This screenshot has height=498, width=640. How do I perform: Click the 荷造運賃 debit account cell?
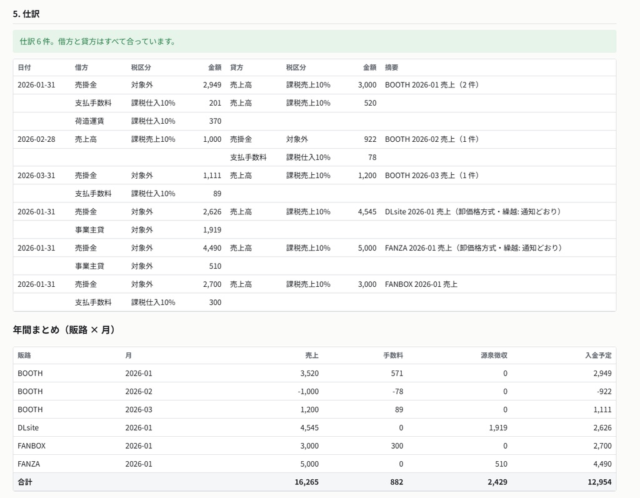pyautogui.click(x=89, y=121)
